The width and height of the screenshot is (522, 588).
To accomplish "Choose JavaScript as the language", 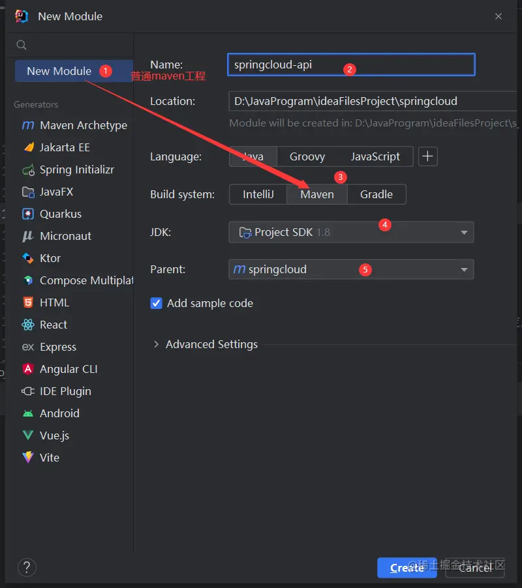I will pos(375,156).
